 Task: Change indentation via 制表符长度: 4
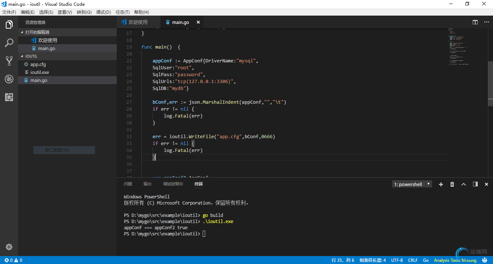[373, 260]
